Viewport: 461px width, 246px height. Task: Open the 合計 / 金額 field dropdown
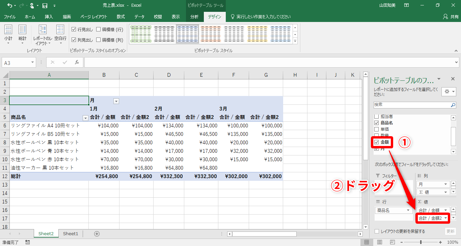click(446, 210)
